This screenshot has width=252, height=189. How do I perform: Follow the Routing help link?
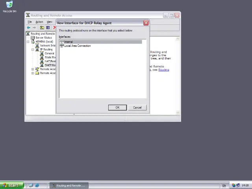click(x=163, y=70)
